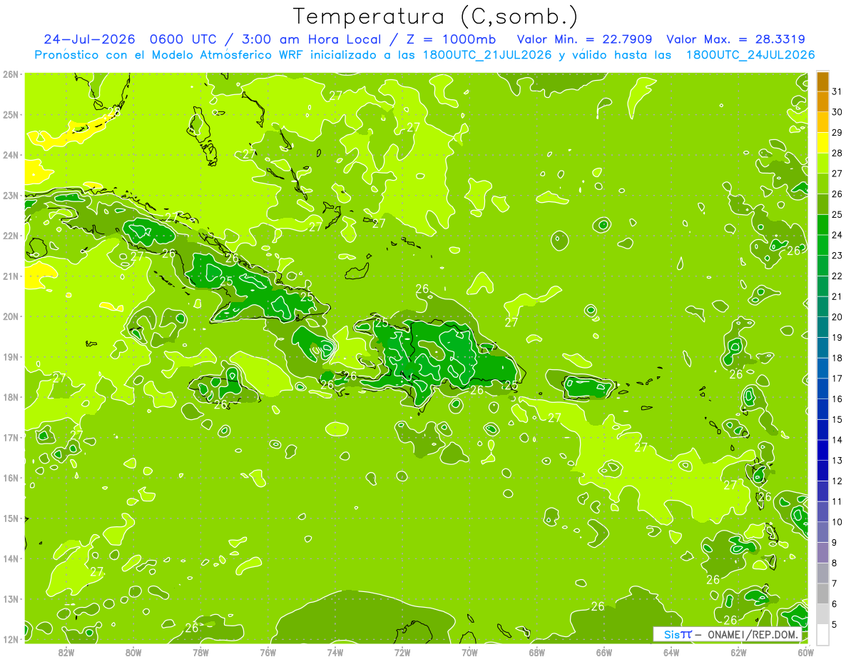Pick the white scale segment below 5

(822, 634)
